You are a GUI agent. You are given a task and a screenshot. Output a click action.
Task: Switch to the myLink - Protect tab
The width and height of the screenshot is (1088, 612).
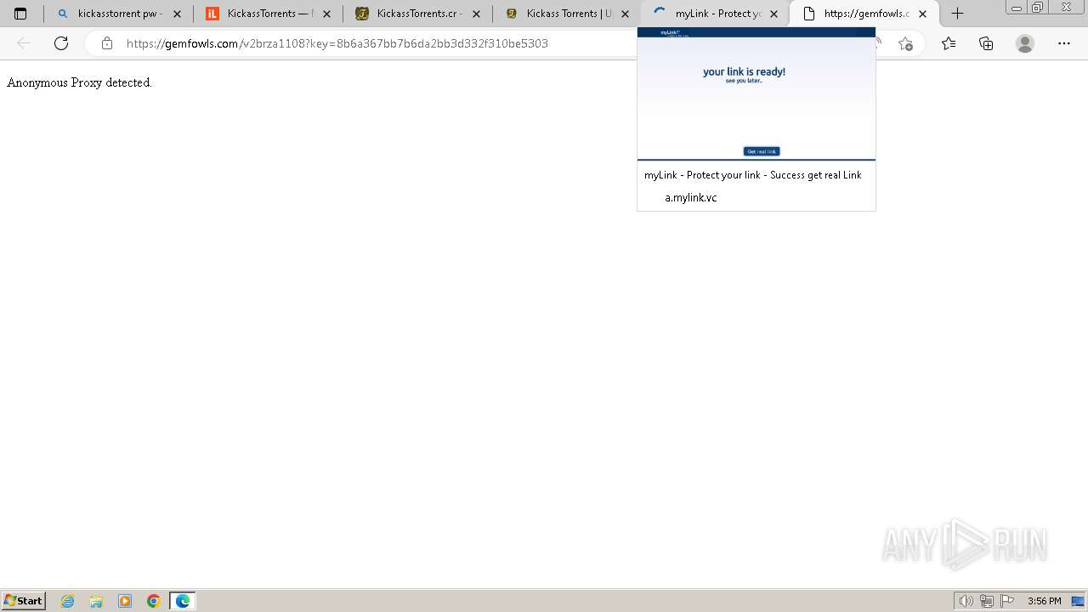coord(716,14)
